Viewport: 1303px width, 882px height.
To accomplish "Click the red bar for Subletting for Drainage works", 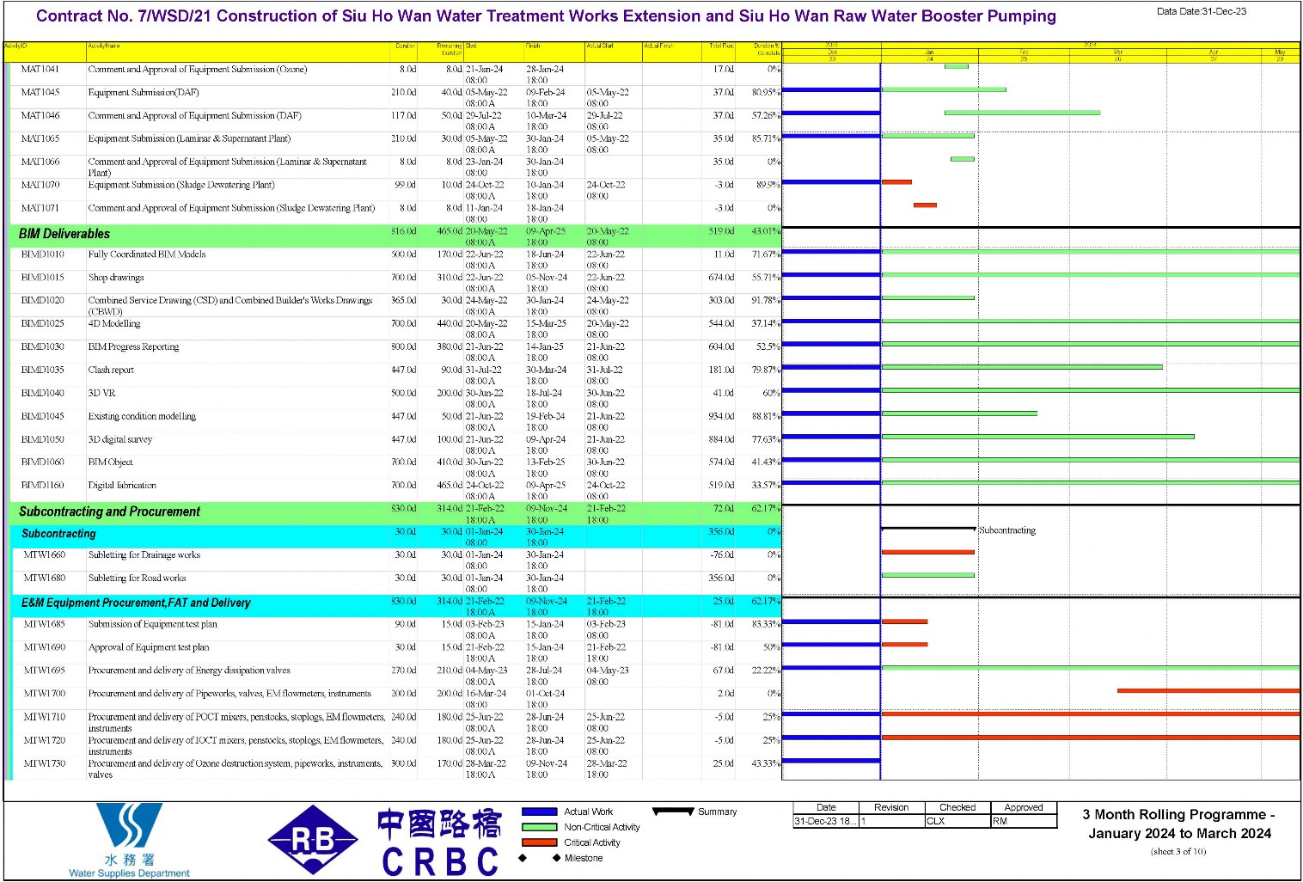I will 928,553.
